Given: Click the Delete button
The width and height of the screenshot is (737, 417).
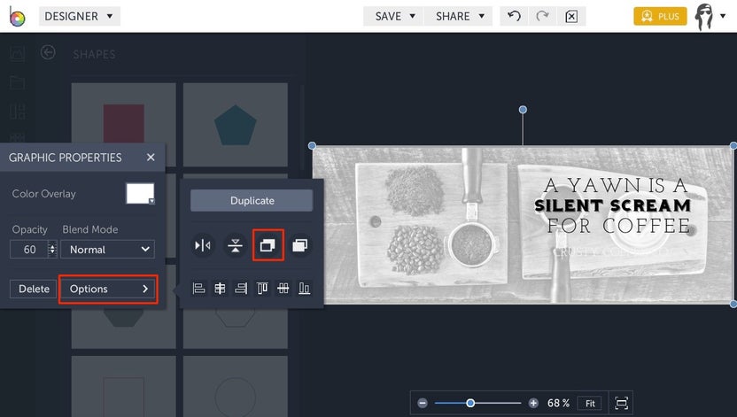Looking at the screenshot, I should [34, 289].
